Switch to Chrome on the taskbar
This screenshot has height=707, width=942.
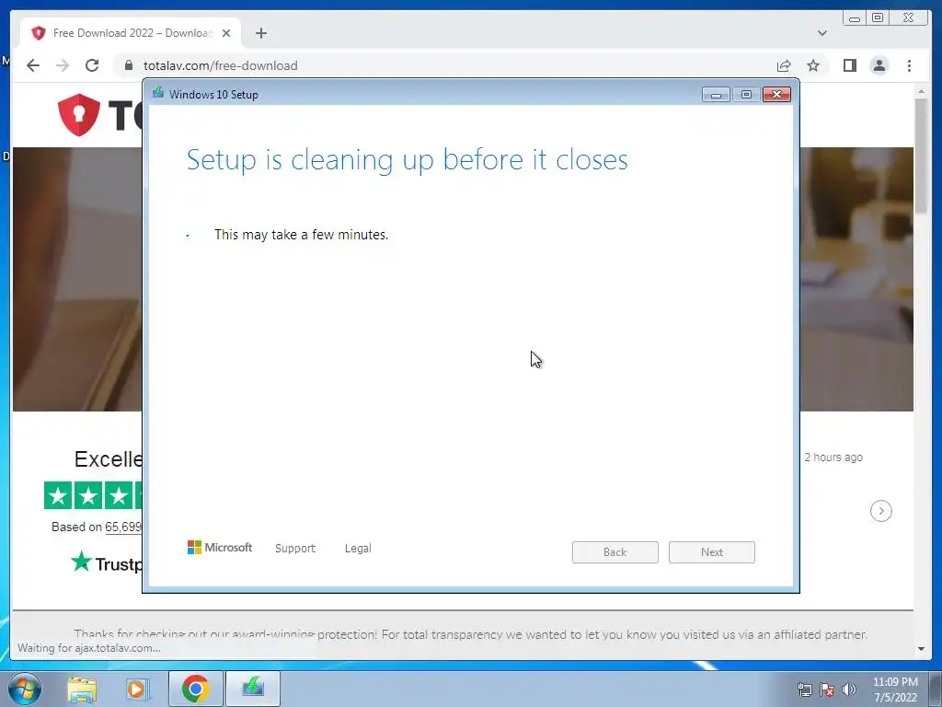[195, 689]
